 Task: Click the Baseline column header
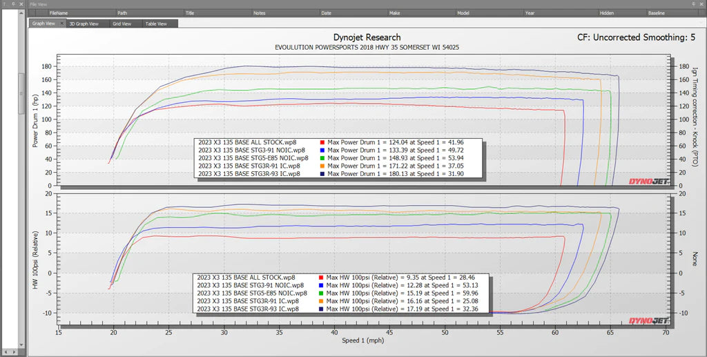(x=657, y=13)
